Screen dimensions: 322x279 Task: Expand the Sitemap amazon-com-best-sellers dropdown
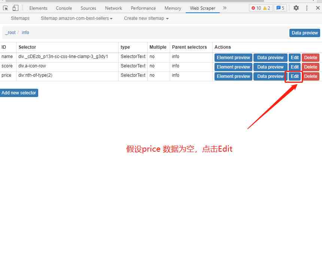tap(77, 18)
